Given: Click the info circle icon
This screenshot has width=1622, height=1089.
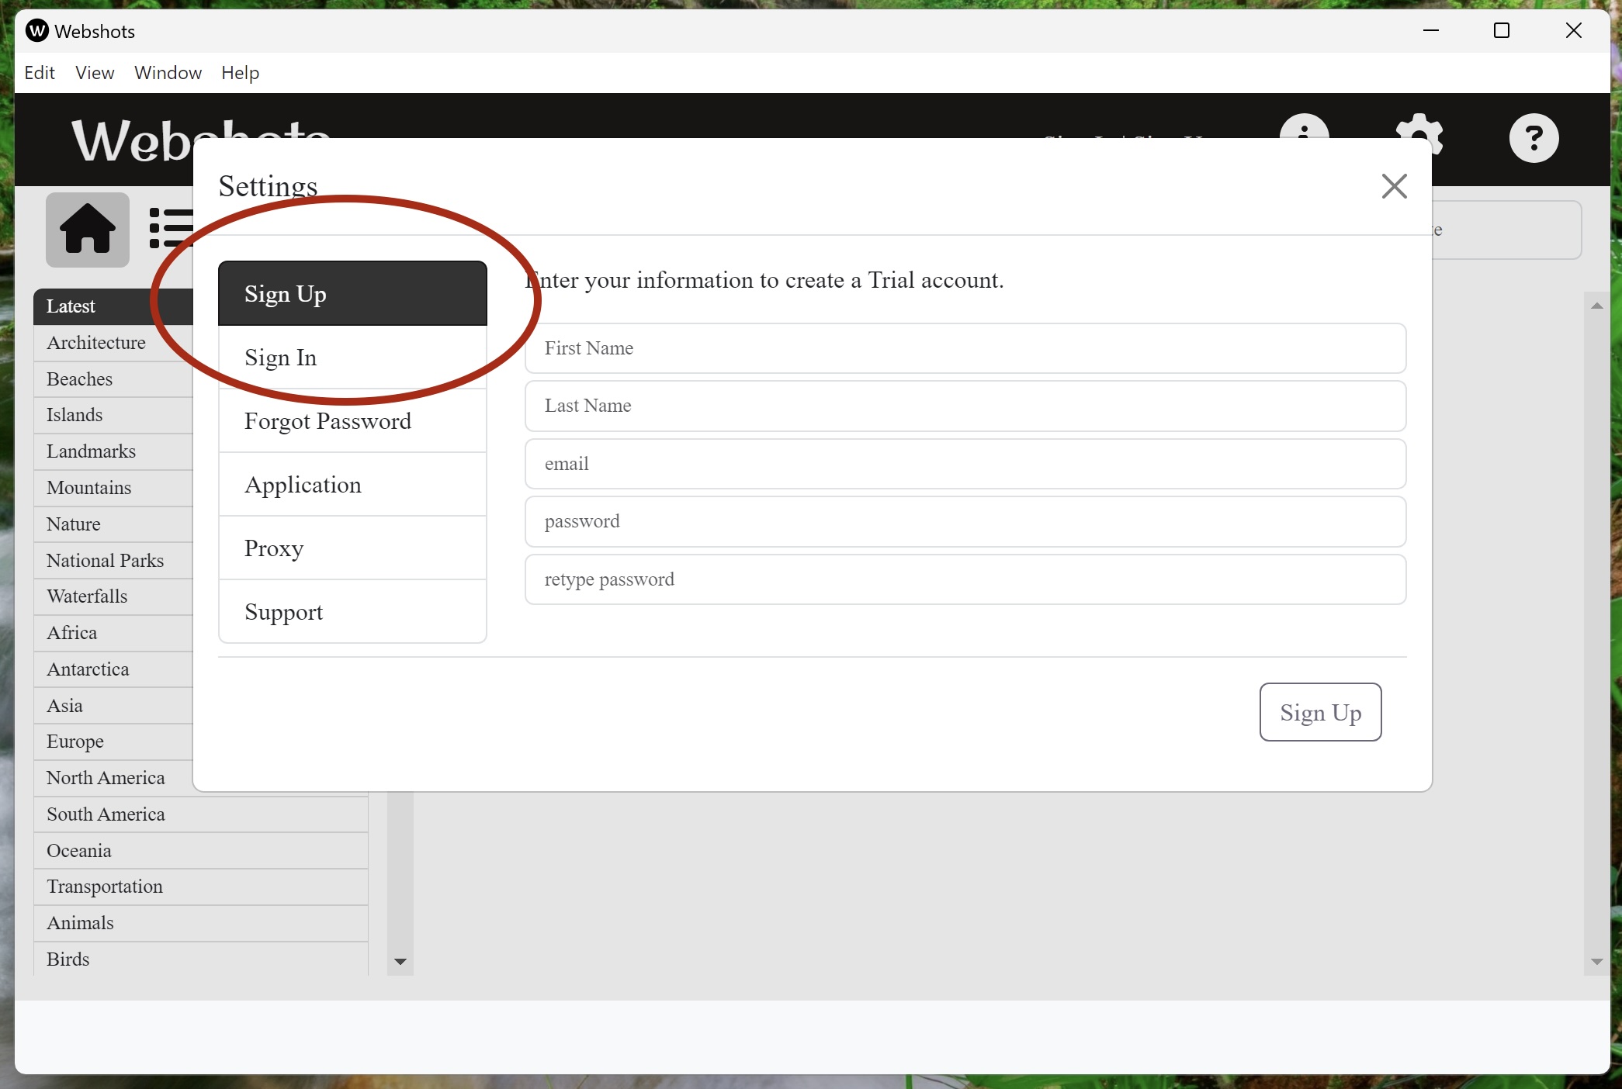Looking at the screenshot, I should 1304,126.
